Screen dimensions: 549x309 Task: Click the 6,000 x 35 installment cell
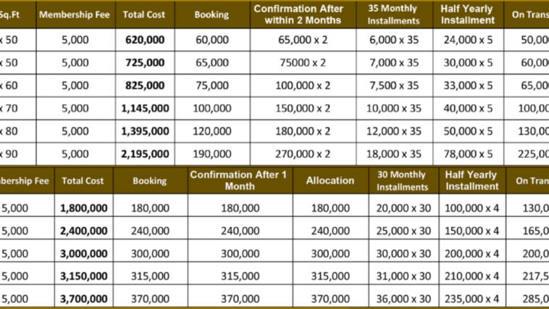395,40
